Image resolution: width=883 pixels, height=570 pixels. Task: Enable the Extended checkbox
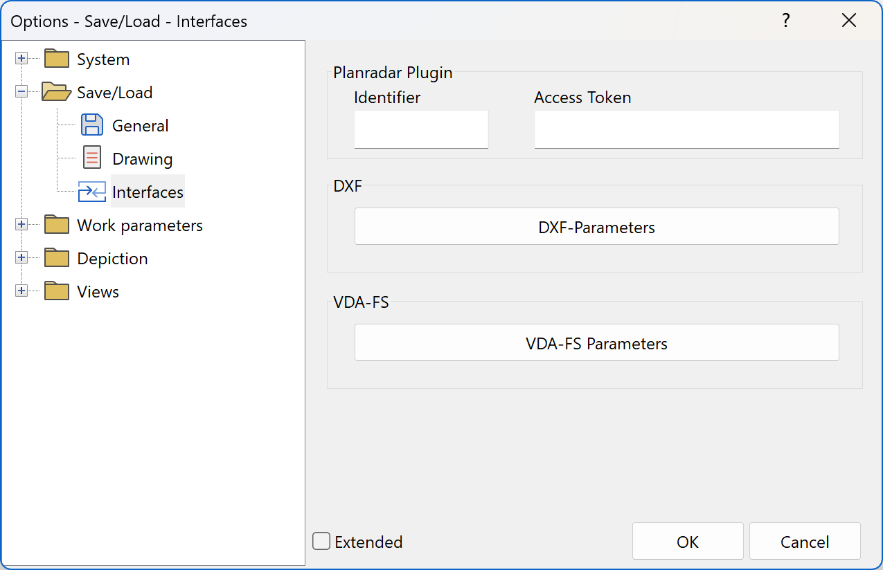click(x=321, y=542)
